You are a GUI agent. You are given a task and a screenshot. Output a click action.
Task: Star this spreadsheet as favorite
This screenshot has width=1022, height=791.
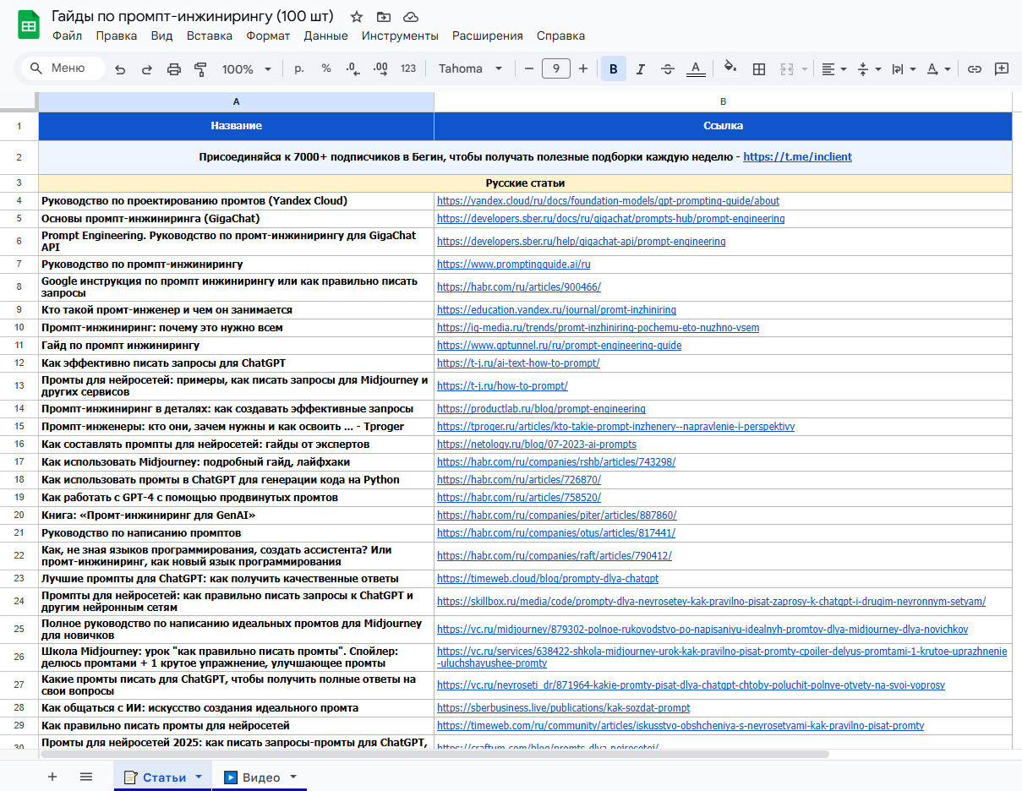coord(357,17)
